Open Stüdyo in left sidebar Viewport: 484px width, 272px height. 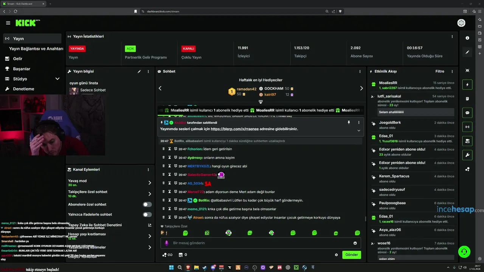click(x=20, y=79)
